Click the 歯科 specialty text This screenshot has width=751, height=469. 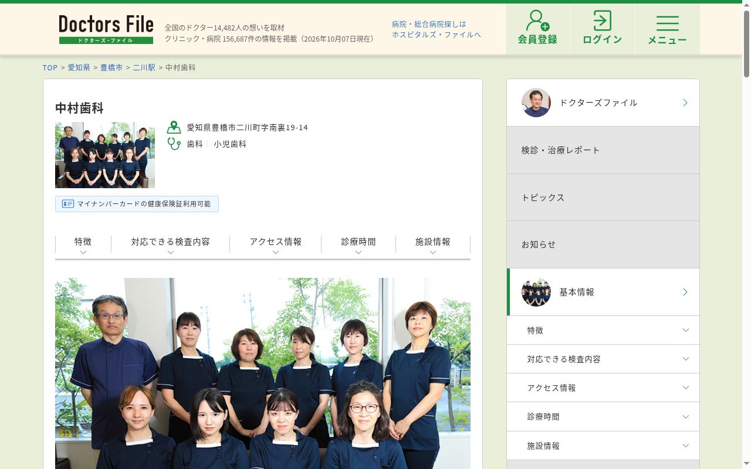click(195, 144)
